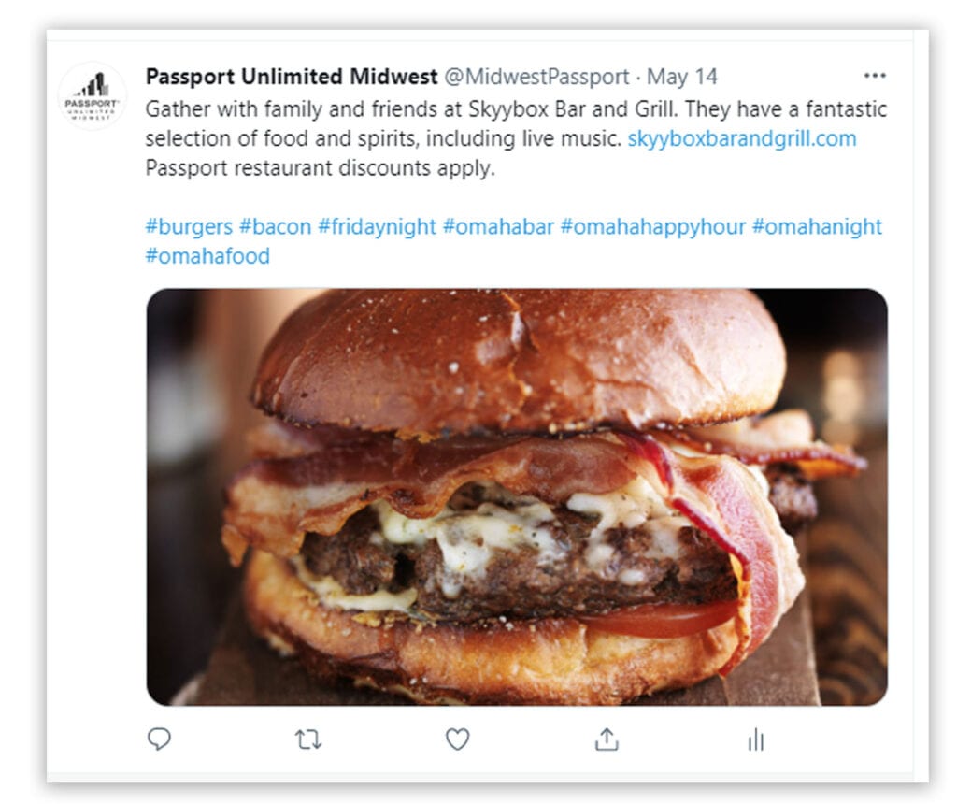View tweet analytics bar chart icon
This screenshot has height=804, width=957.
pos(755,739)
